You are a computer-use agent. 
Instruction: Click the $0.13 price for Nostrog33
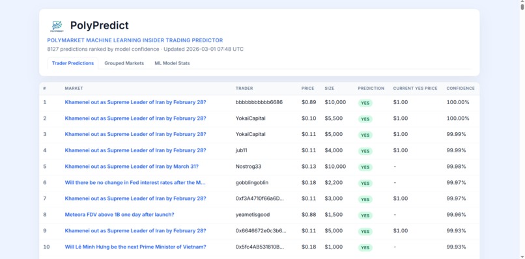[309, 167]
